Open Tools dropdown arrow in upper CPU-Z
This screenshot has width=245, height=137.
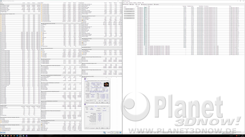tap(100, 102)
